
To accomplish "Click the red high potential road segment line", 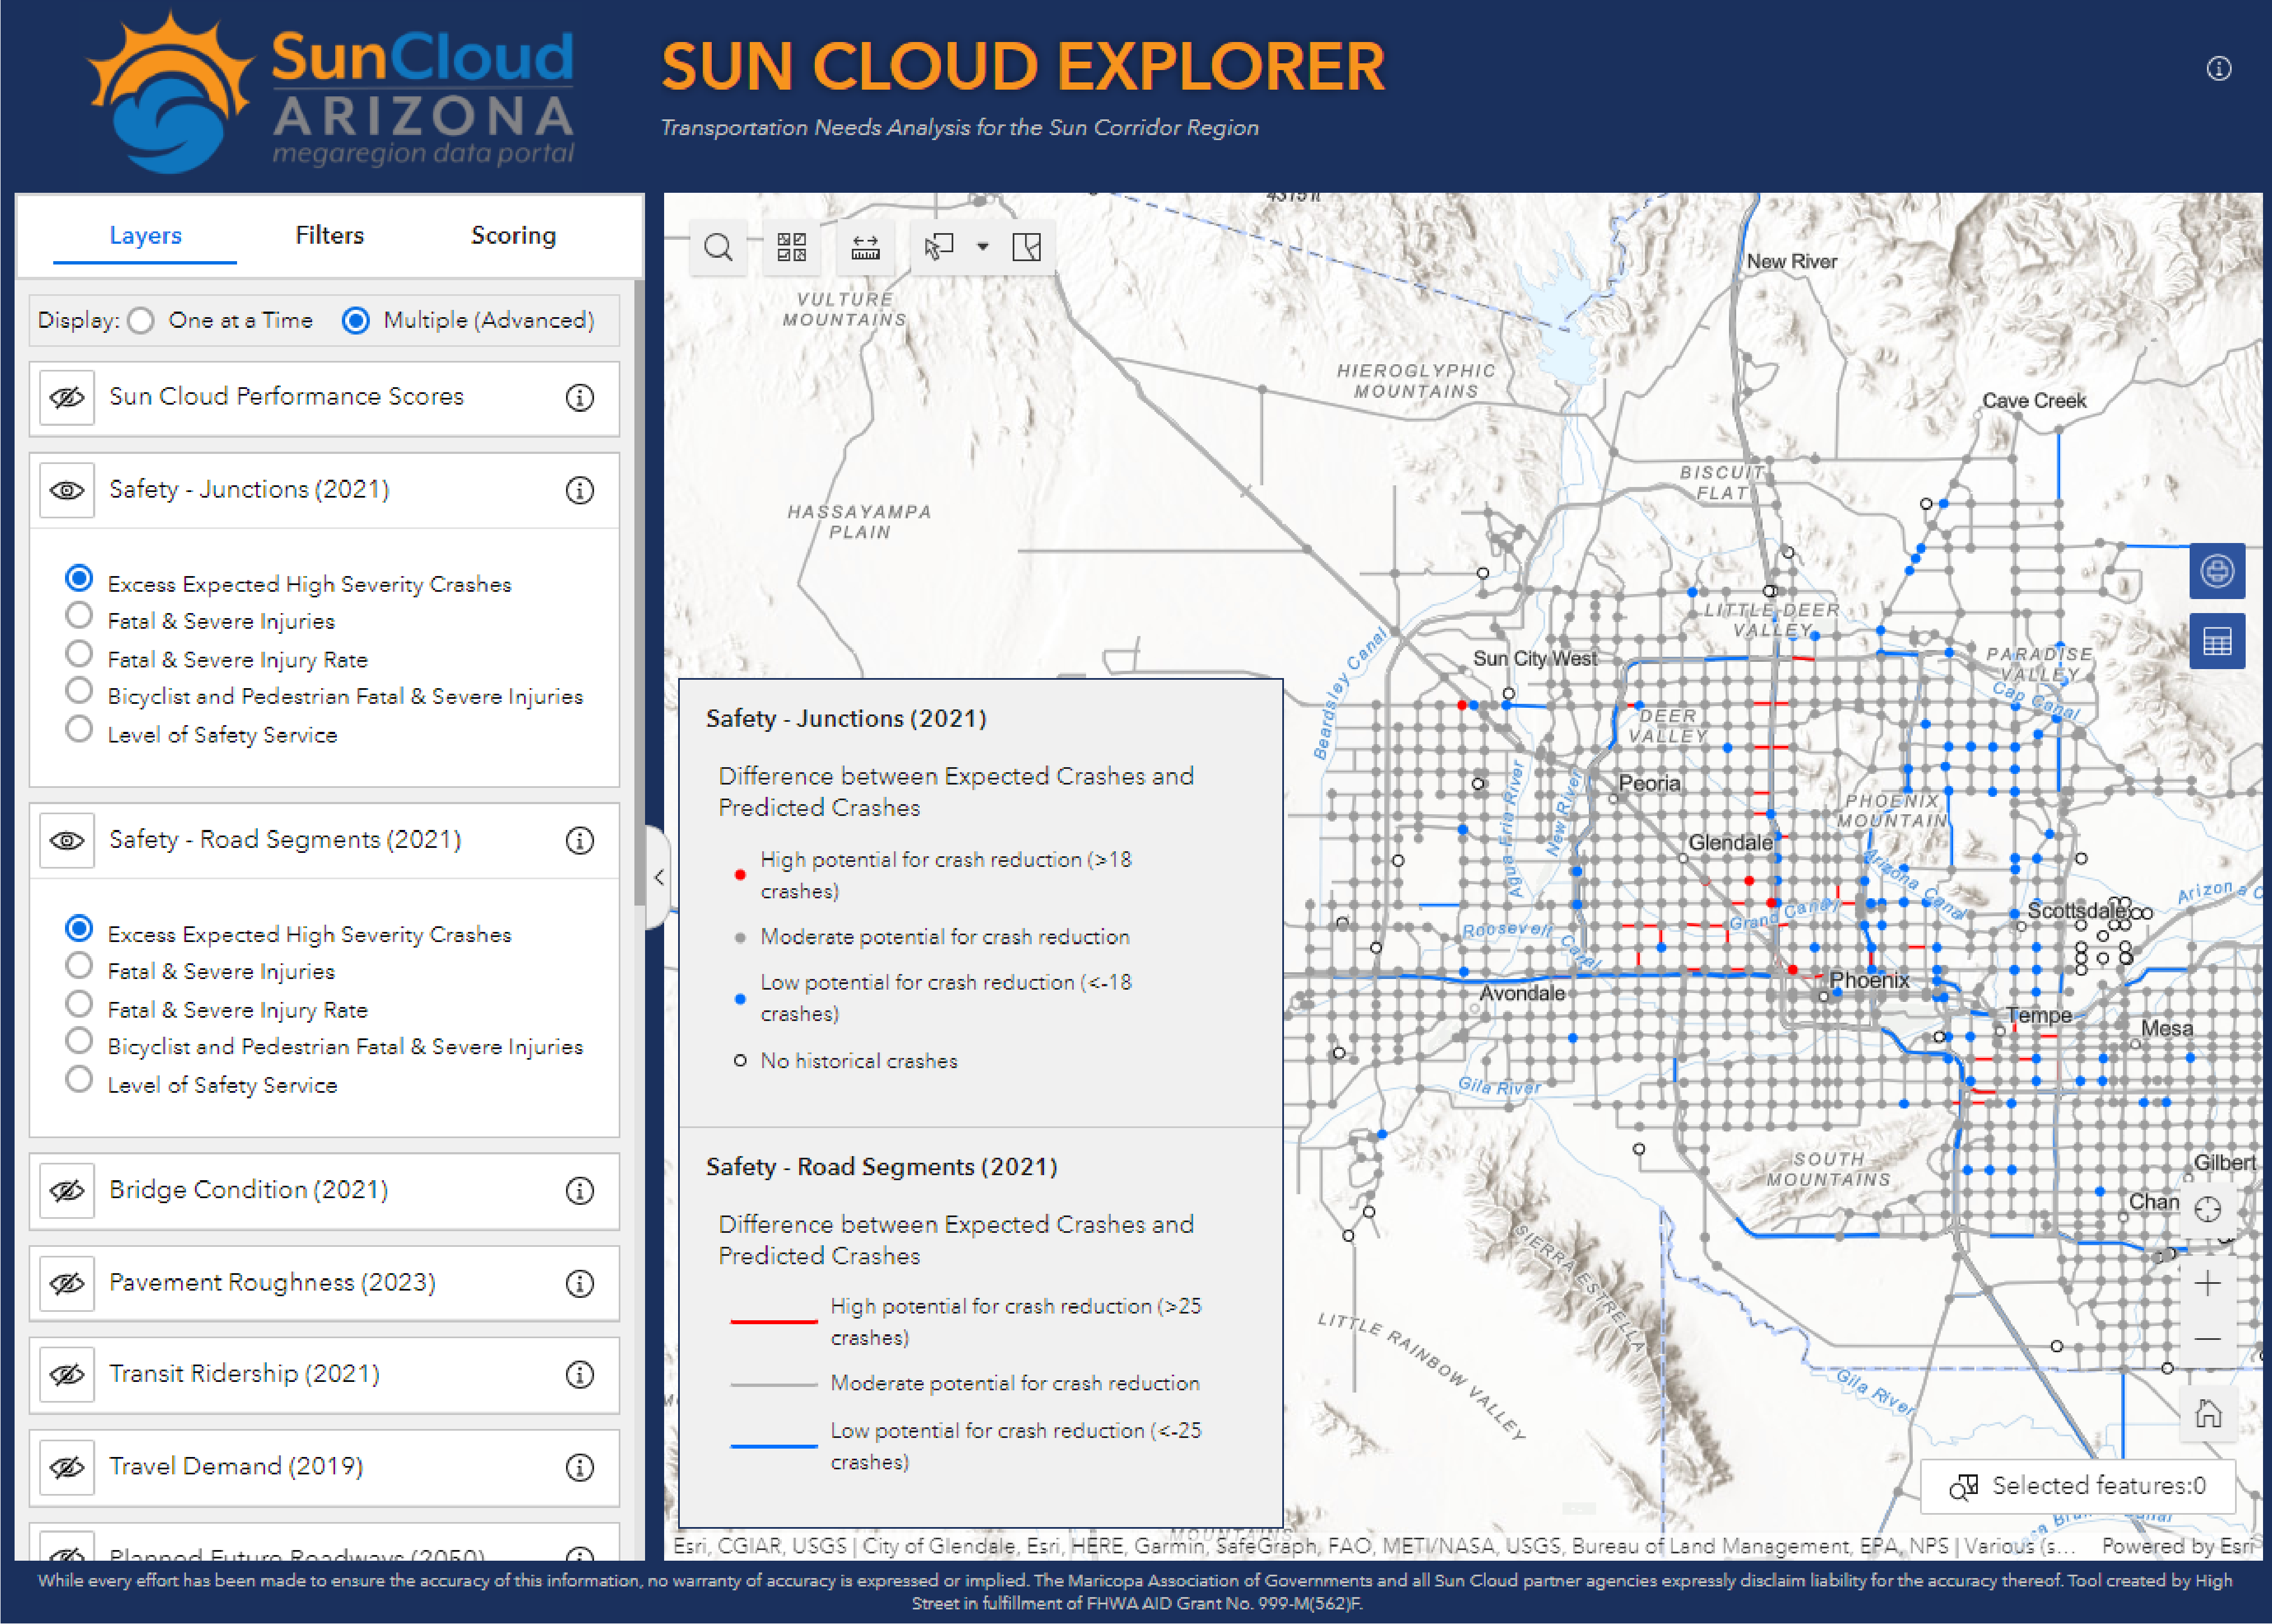I will click(x=774, y=1322).
